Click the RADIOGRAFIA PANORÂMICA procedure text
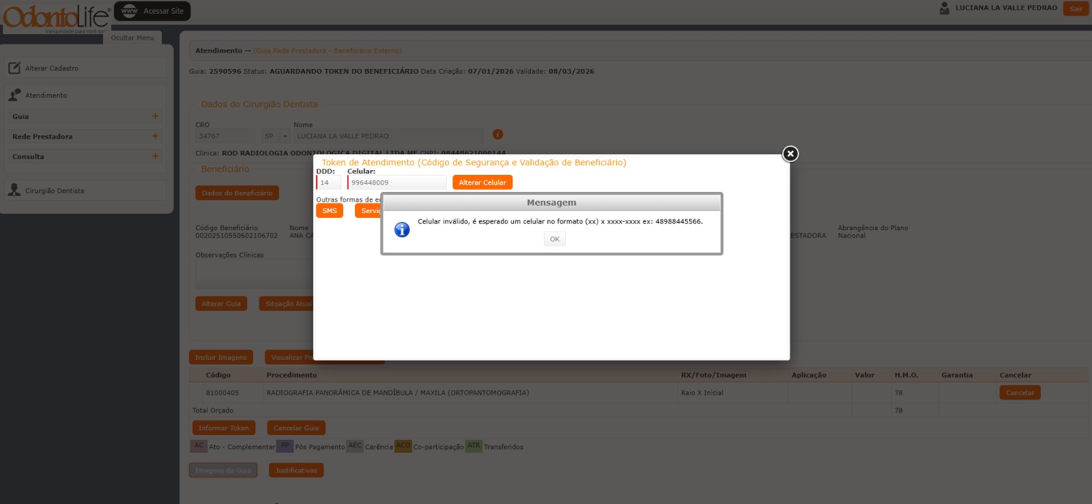The height and width of the screenshot is (504, 1092). [x=398, y=393]
